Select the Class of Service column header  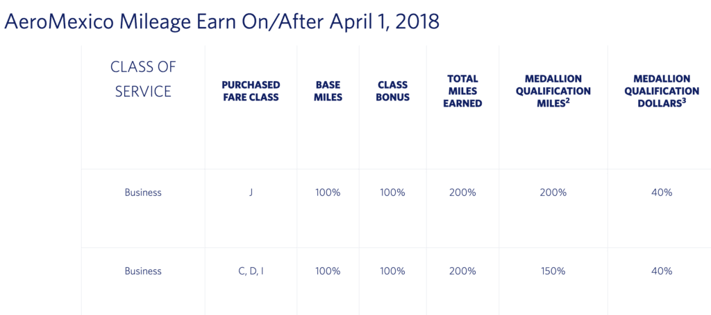[x=143, y=79]
